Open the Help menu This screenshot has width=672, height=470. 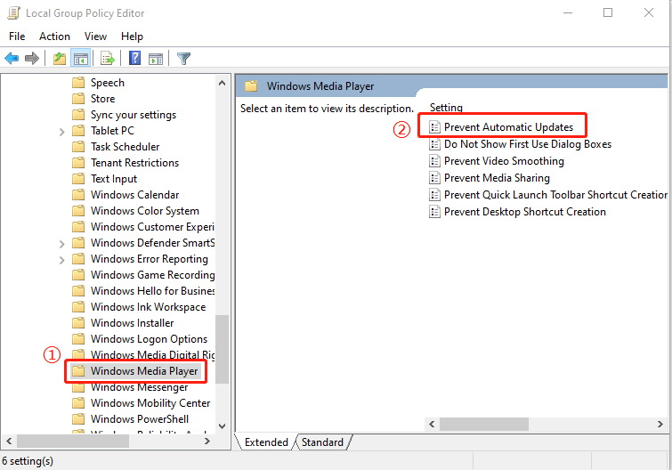(x=132, y=36)
